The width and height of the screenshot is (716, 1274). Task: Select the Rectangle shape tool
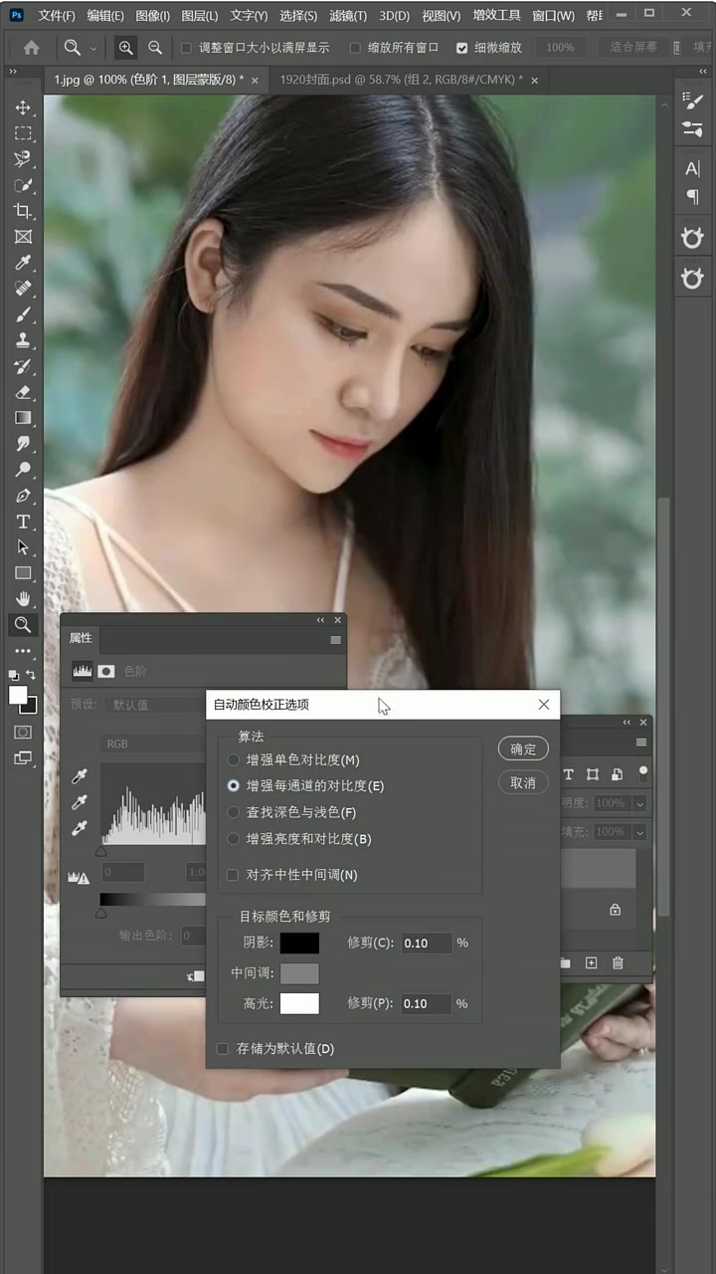pos(23,573)
